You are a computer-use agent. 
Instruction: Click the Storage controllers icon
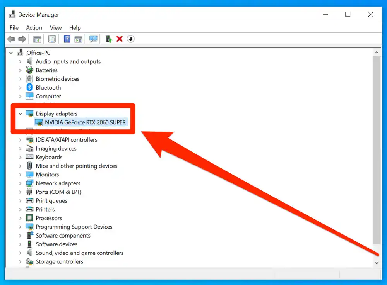point(29,261)
